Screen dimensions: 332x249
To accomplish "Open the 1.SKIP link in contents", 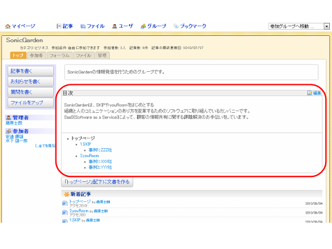I will point(86,144).
